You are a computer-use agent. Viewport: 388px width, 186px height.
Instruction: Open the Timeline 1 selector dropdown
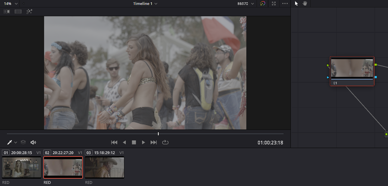coord(145,4)
